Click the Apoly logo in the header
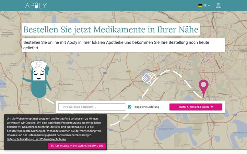Viewport: 247px width, 154px height. click(x=36, y=5)
